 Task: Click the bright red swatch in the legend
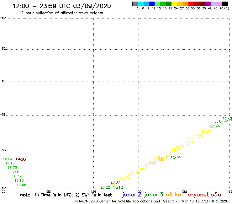(x=191, y=4)
